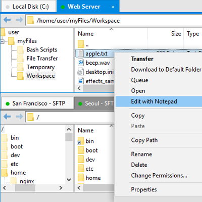Click the dev folder icon in the lower file list
Image resolution: width=202 pixels, height=202 pixels.
click(x=81, y=159)
